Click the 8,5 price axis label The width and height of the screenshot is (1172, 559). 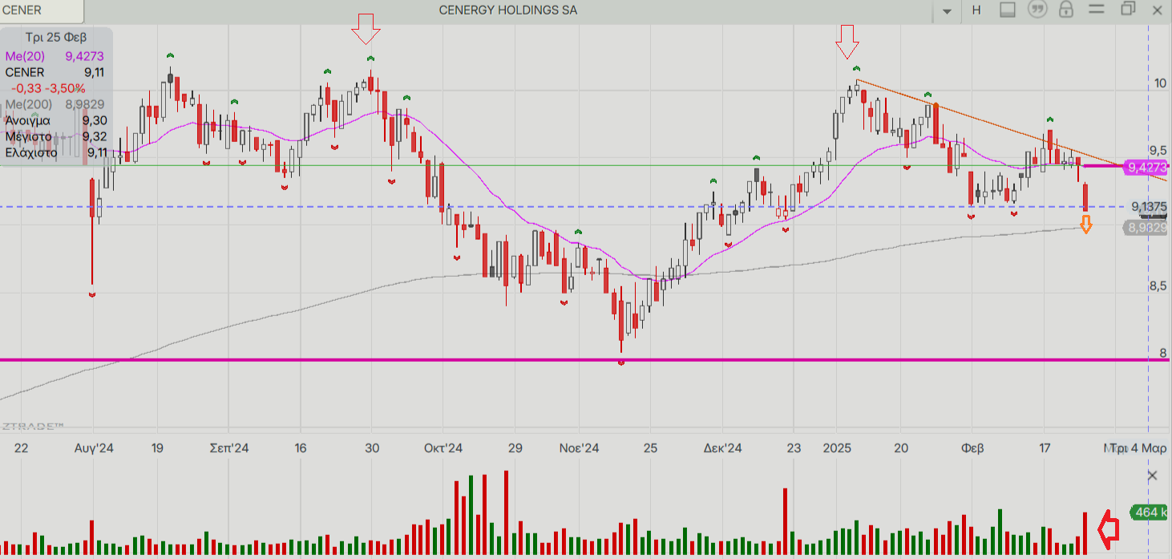[1158, 286]
